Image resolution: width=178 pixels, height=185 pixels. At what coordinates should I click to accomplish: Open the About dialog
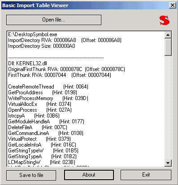point(89,175)
